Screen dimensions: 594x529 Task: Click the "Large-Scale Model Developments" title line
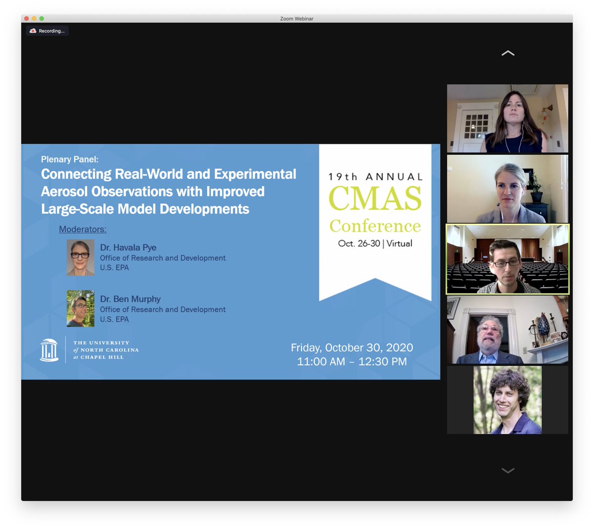tap(145, 209)
